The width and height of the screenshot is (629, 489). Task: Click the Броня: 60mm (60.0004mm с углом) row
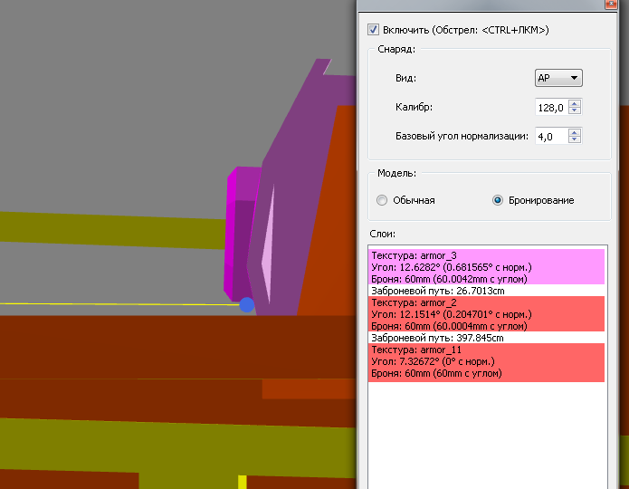point(486,326)
